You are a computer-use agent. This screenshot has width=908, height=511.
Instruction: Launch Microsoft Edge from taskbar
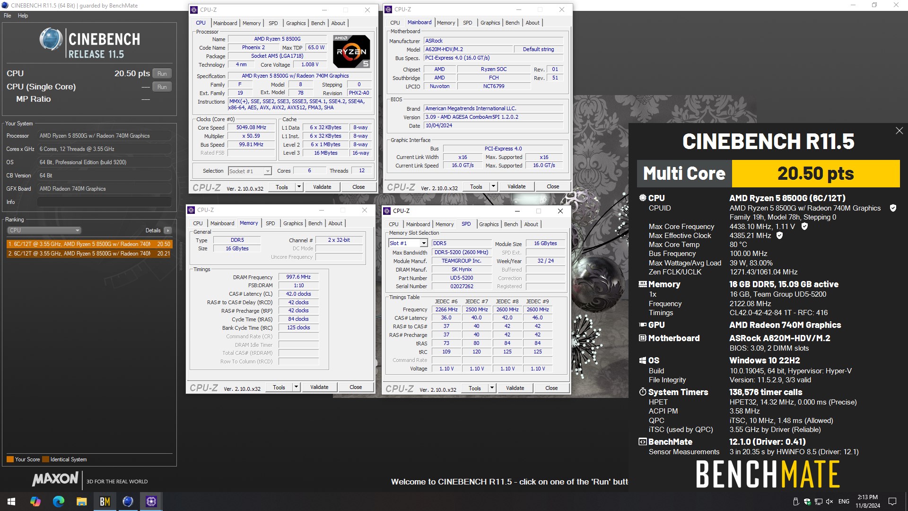point(59,501)
